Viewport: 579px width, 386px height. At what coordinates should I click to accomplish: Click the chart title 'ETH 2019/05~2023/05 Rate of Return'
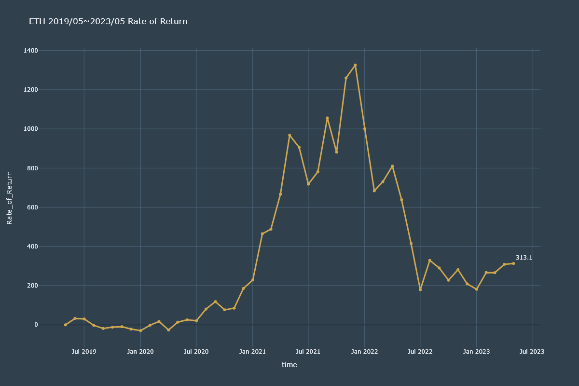coord(108,22)
